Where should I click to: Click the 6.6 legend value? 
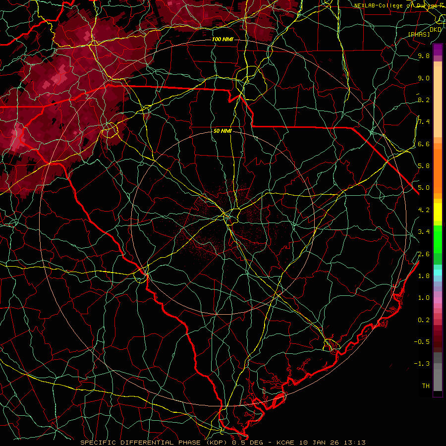[424, 144]
